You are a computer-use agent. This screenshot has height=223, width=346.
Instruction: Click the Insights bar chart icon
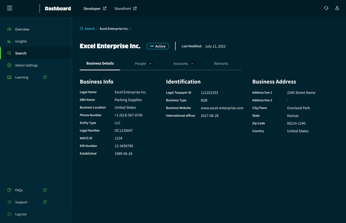[9, 41]
